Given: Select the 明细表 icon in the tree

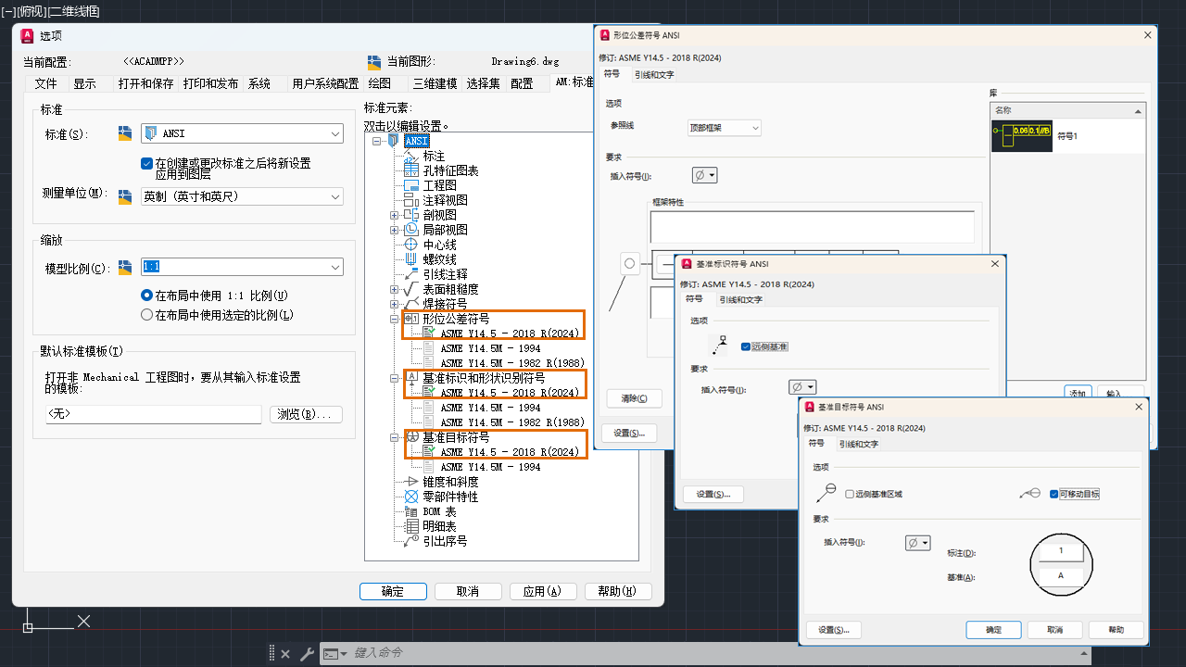Looking at the screenshot, I should point(412,526).
